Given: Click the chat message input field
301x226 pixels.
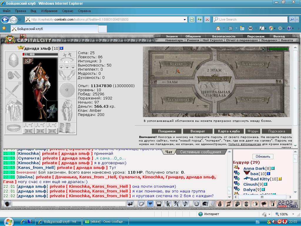Looking at the screenshot, I should 69,204.
